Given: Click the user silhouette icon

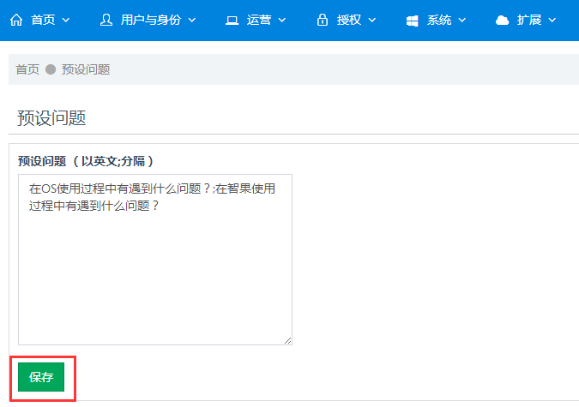Looking at the screenshot, I should tap(106, 20).
